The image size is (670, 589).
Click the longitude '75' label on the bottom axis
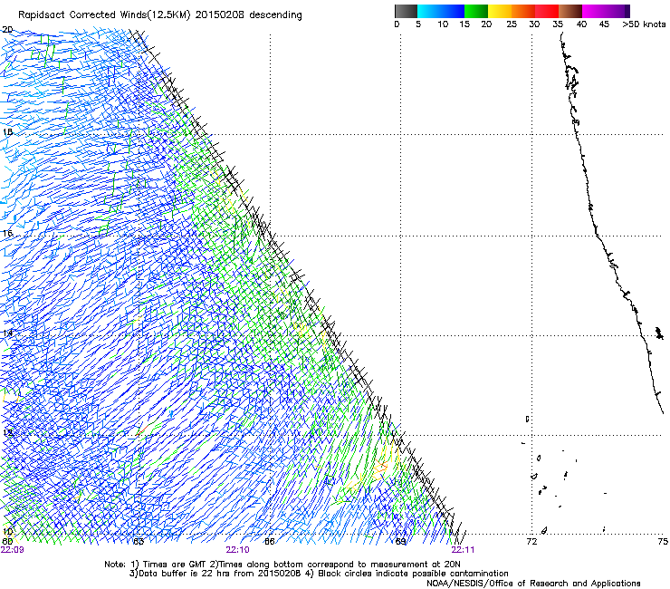(x=663, y=542)
